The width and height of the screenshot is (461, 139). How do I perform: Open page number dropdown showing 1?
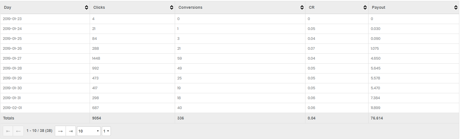[x=106, y=131]
